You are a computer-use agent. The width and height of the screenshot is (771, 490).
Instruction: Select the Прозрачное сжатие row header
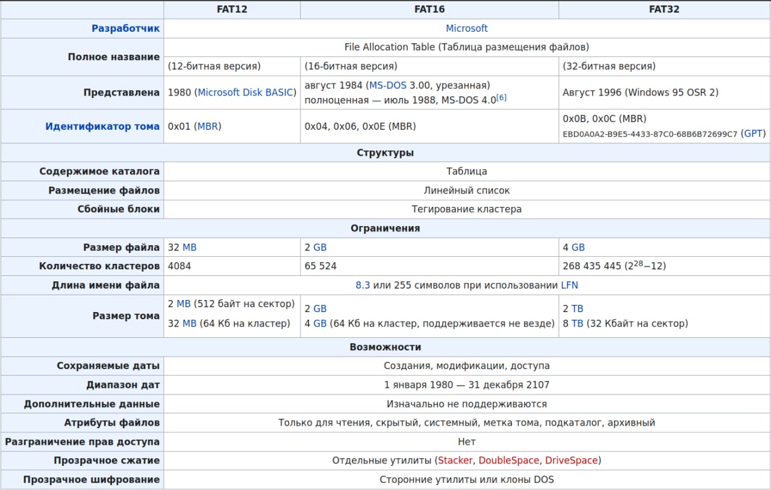82,461
